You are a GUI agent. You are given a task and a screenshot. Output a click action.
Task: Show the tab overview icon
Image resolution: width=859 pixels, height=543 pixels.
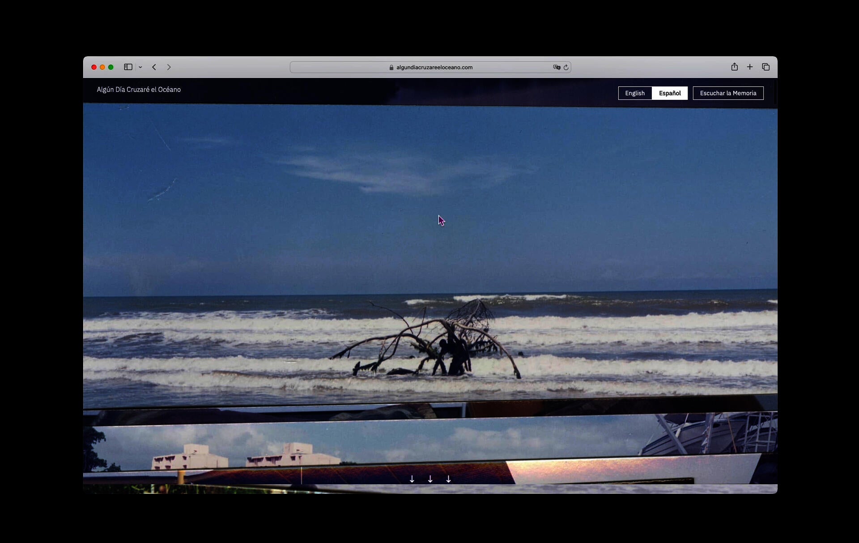point(765,67)
